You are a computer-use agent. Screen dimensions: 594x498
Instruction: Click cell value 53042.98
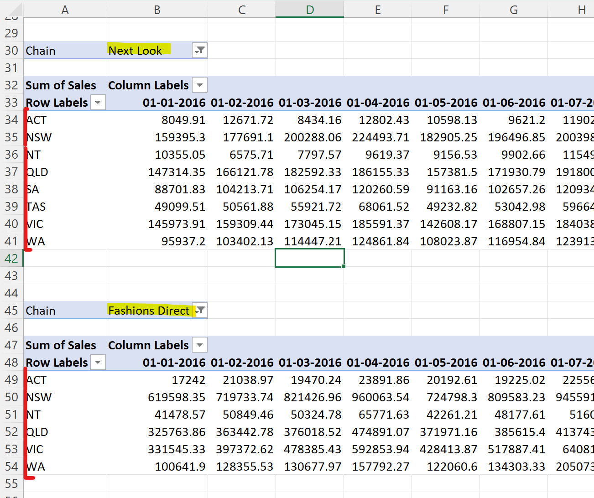click(x=514, y=206)
